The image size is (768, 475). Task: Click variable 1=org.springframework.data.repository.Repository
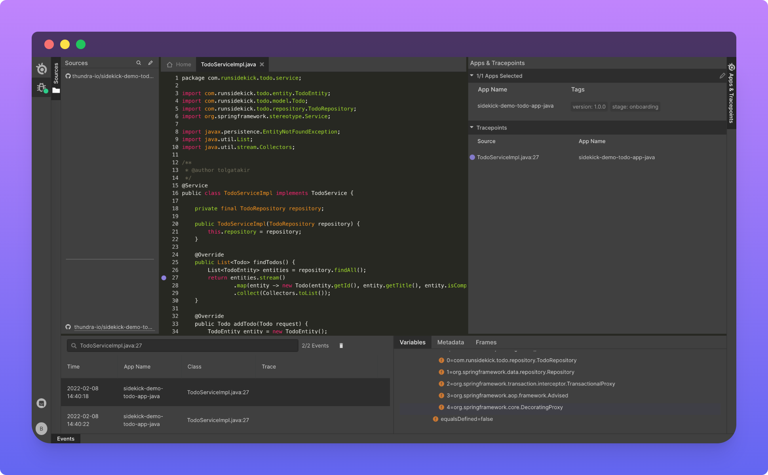(x=510, y=372)
